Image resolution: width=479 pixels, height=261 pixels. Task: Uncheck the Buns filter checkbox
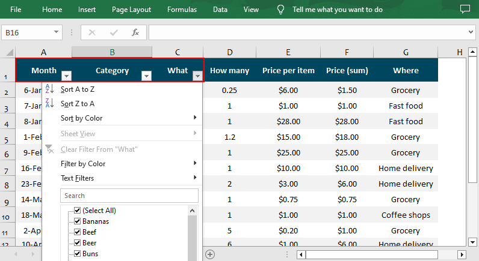click(78, 254)
